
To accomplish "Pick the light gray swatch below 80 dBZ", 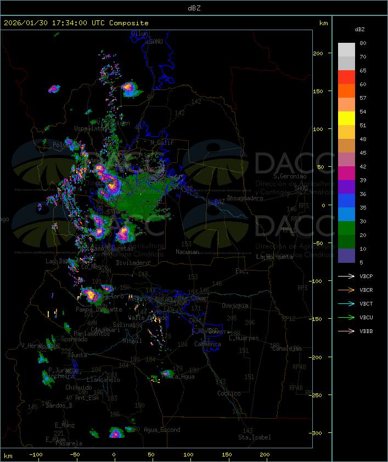I will pyautogui.click(x=346, y=49).
